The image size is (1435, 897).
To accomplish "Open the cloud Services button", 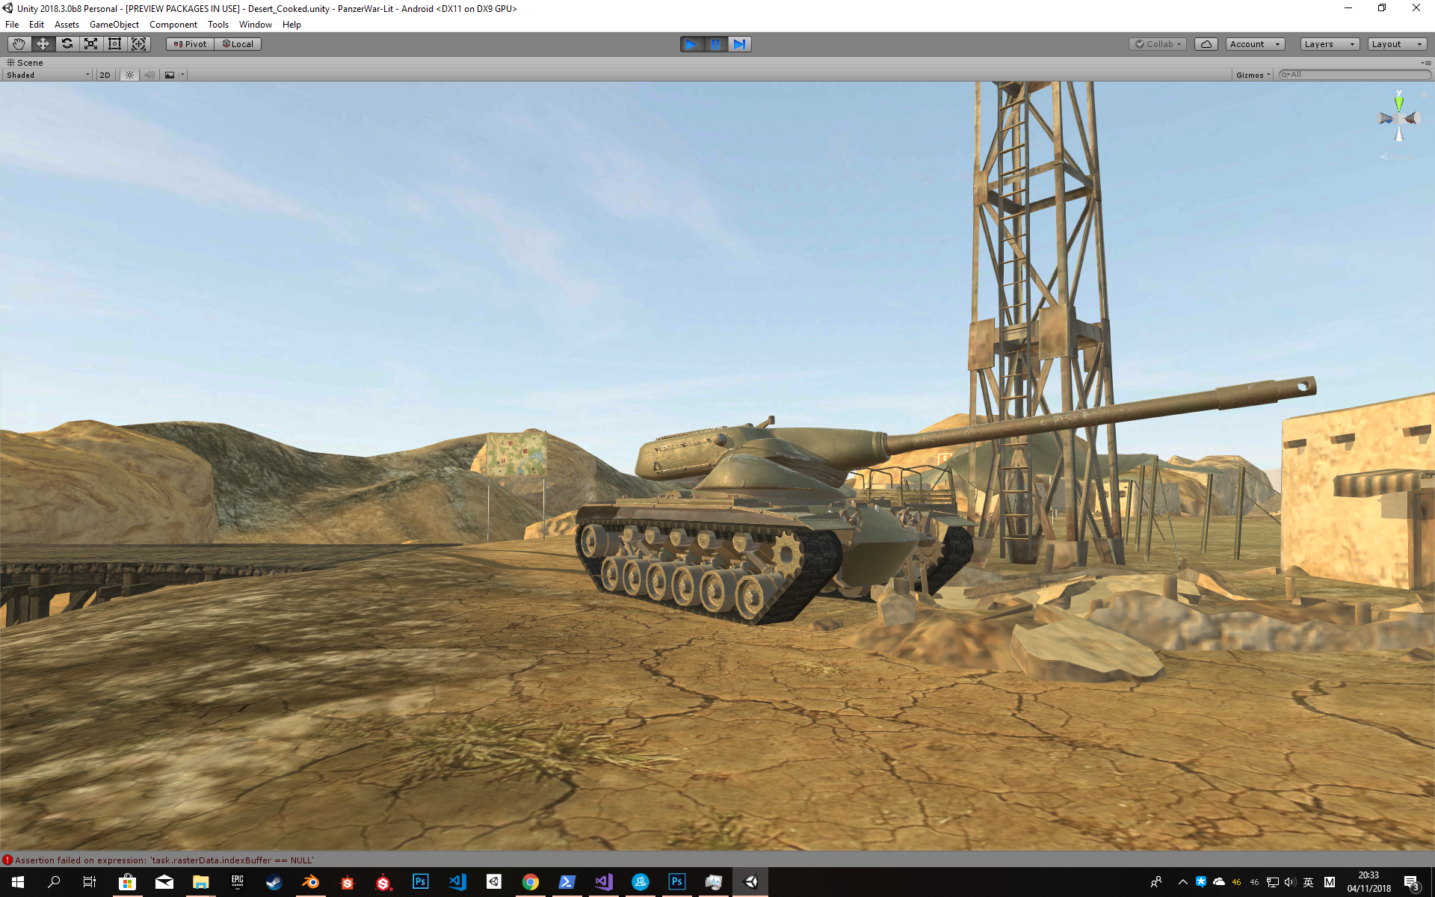I will pos(1206,44).
